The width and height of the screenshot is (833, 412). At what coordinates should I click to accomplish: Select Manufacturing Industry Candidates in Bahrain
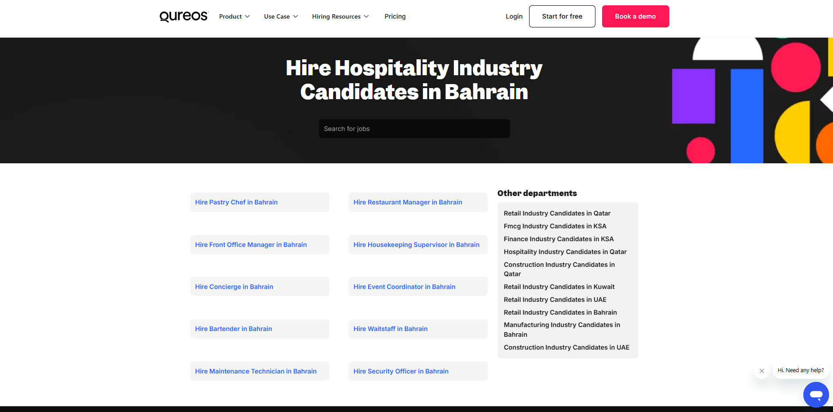[x=562, y=330]
